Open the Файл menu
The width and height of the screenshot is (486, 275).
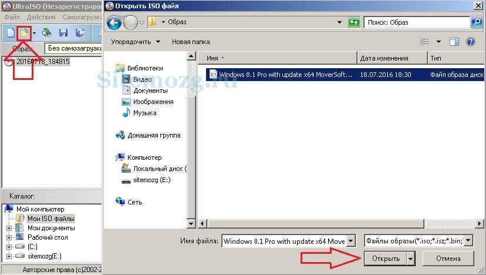[12, 18]
